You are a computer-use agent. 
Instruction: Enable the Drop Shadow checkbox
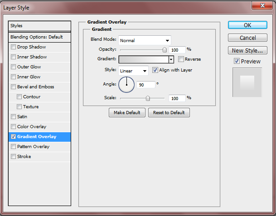(x=14, y=47)
